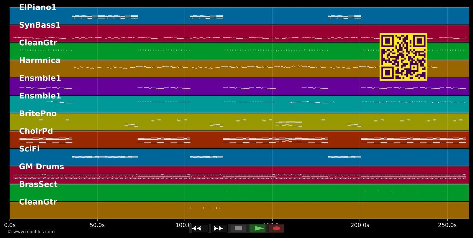
Task: Click the Harmnica track label
Action: pyautogui.click(x=39, y=60)
